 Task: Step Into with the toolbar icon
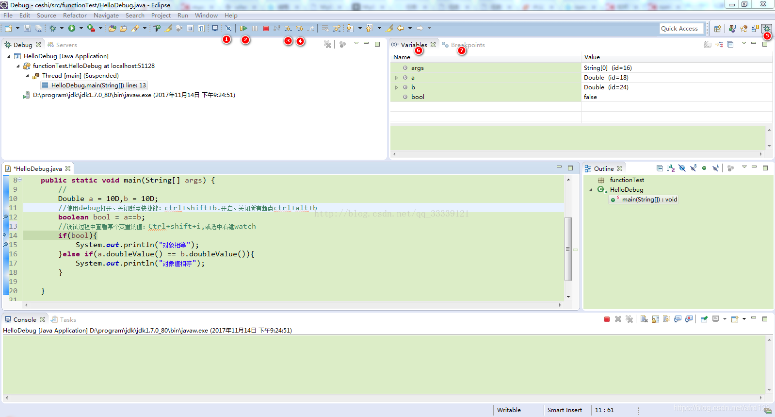click(288, 29)
